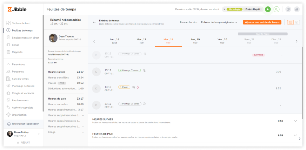The width and height of the screenshot is (306, 150).
Task: Click the SUPPRIMÉ badge
Action: tap(258, 55)
